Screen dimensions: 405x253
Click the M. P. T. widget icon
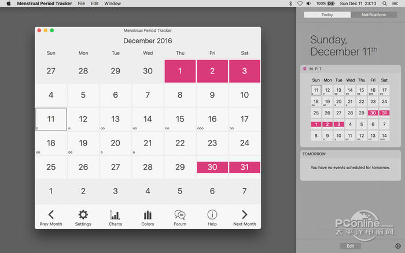304,69
